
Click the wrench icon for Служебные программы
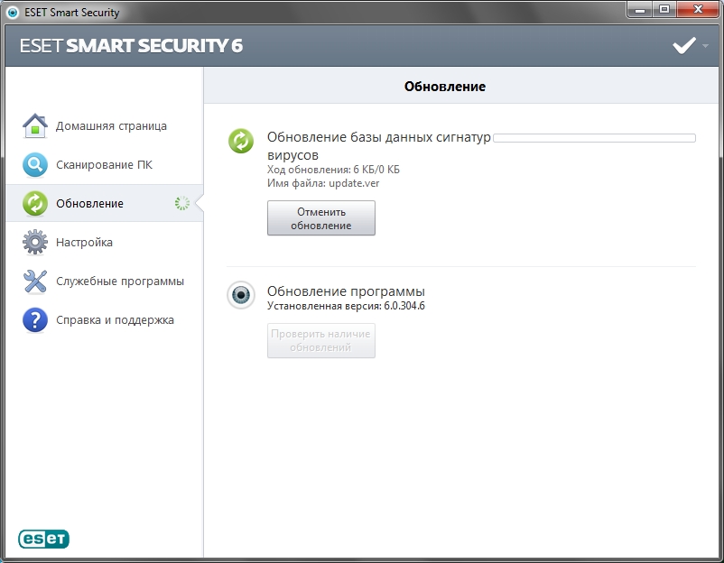(x=34, y=281)
